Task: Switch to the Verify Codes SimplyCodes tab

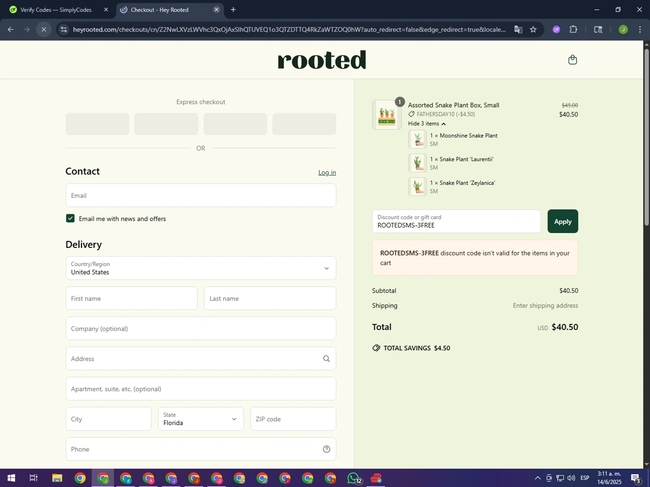Action: (x=56, y=10)
